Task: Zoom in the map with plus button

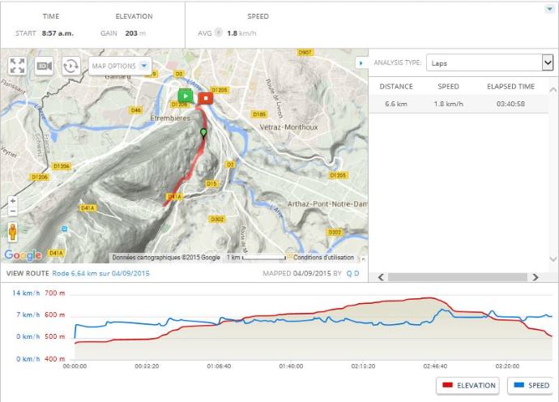Action: click(x=12, y=200)
